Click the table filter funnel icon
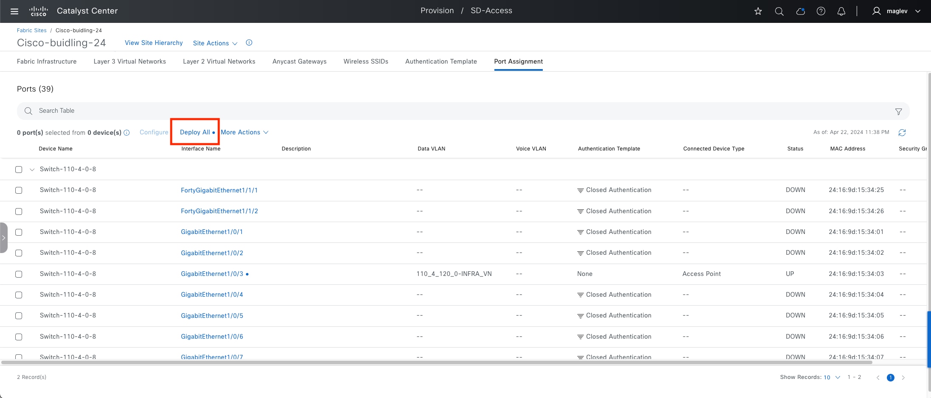 [x=898, y=111]
